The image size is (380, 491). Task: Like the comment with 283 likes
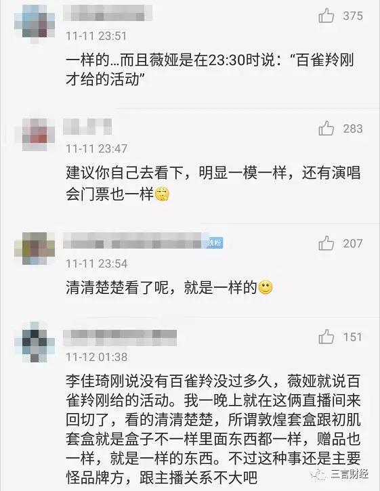[326, 129]
